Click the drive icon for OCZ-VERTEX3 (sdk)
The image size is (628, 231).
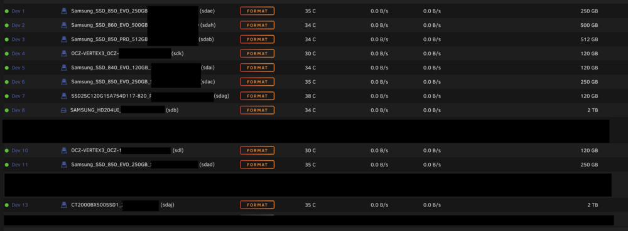[x=63, y=53]
